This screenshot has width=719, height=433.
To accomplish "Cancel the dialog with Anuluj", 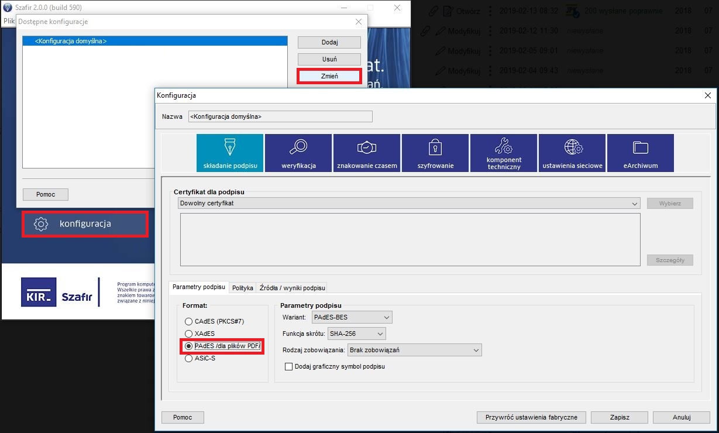I will [682, 417].
